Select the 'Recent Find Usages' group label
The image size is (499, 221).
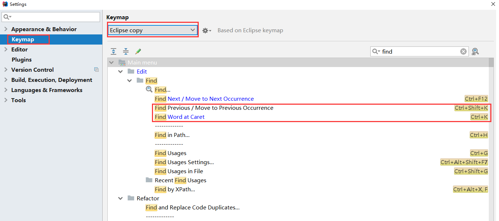pos(181,180)
